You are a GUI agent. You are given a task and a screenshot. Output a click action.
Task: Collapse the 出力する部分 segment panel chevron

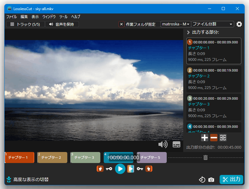pos(188,32)
